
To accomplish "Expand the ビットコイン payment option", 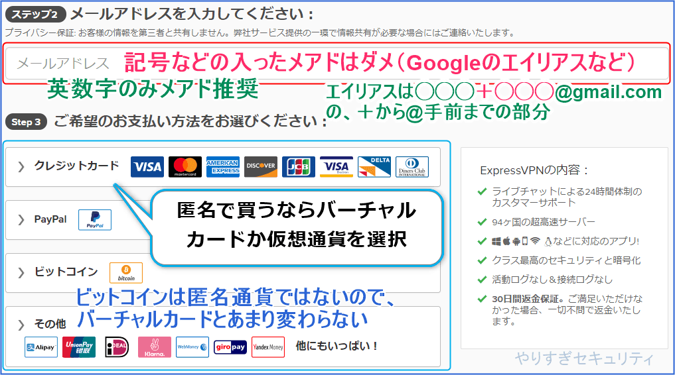I will point(21,273).
